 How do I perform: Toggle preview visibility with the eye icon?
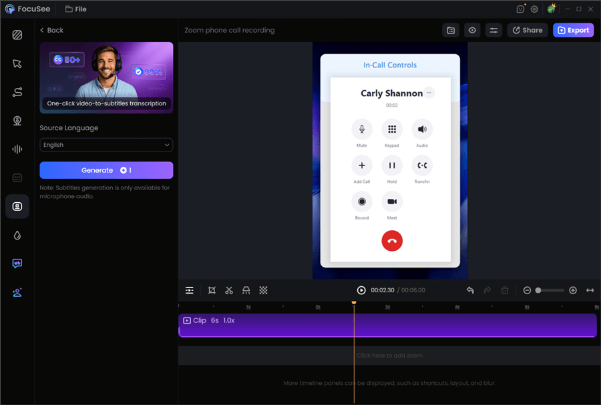coord(472,30)
